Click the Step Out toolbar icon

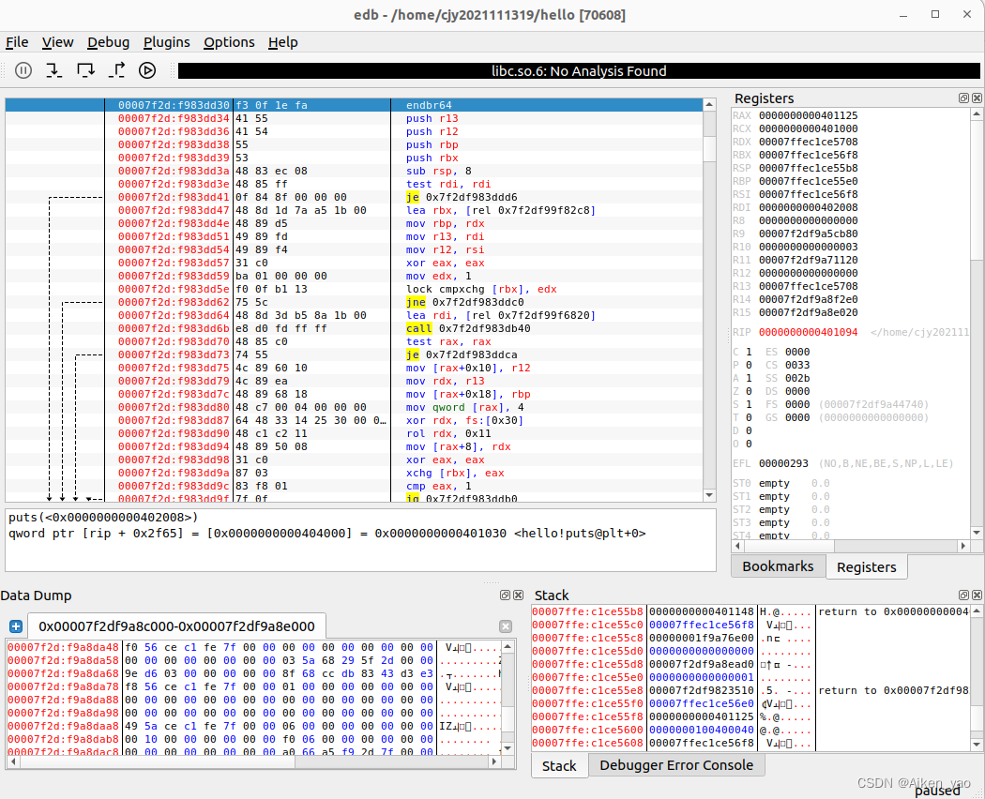(117, 70)
